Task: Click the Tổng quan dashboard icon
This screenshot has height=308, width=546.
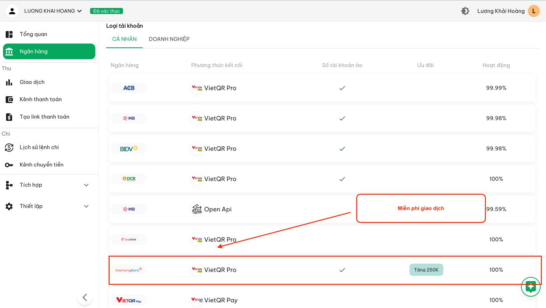Action: click(9, 34)
